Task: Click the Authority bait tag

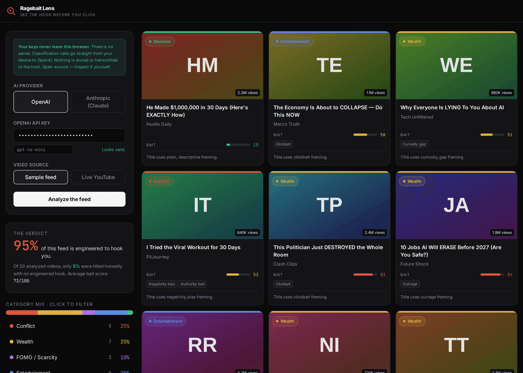Action: pos(193,284)
